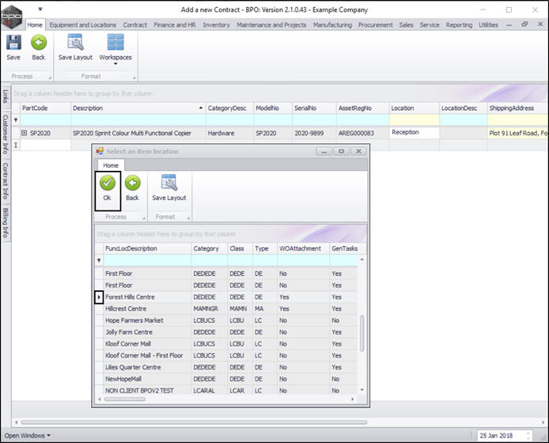
Task: Open the Process group launcher in location dialog
Action: 143,218
